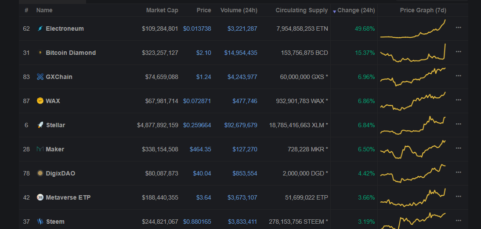
Task: Open the Metaverse ETP coin page
Action: [x=68, y=197]
